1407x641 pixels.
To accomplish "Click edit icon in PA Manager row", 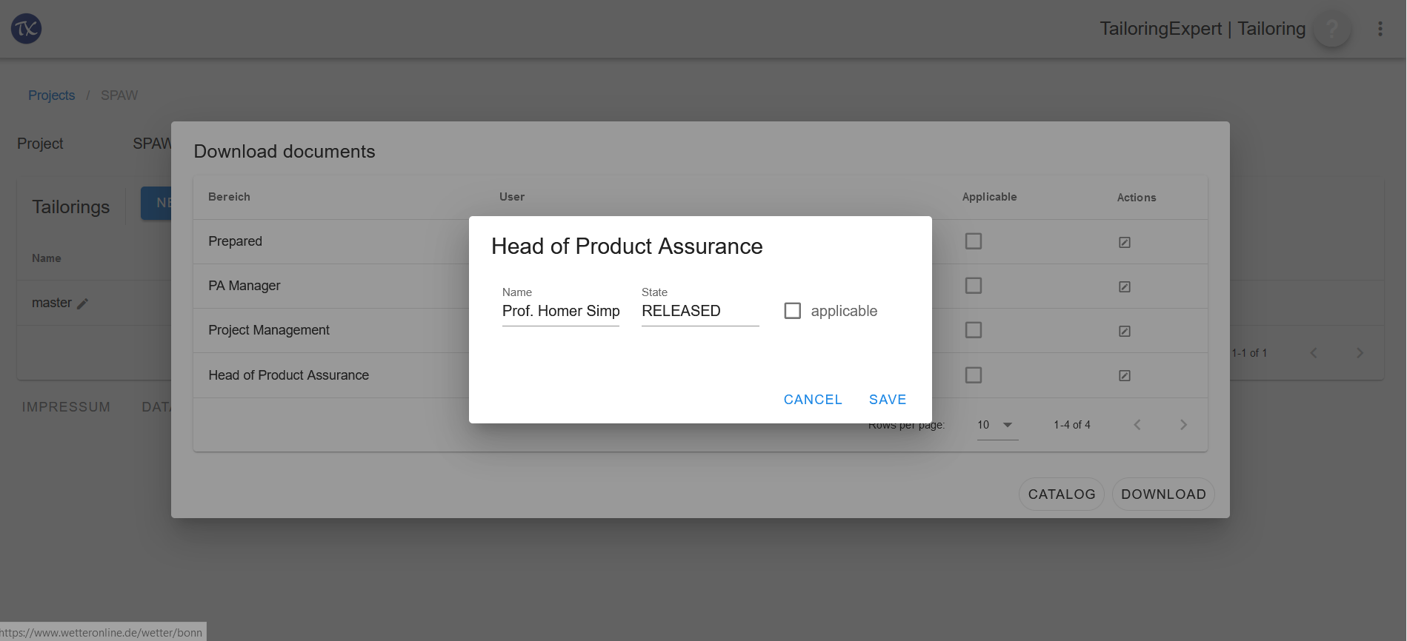I will (x=1124, y=286).
